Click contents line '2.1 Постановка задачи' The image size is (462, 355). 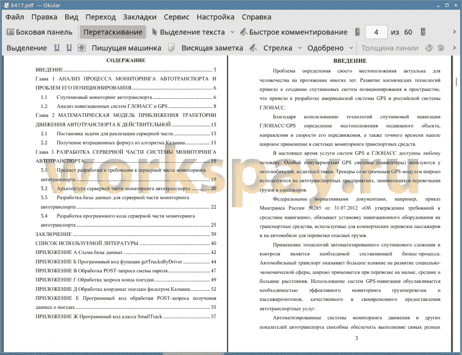point(128,133)
